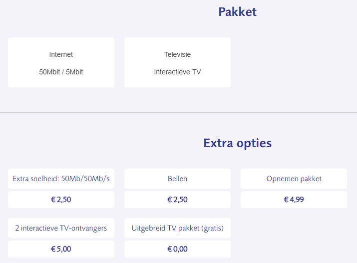The height and width of the screenshot is (263, 357).
Task: Enable the Extra snelheid option
Action: (x=61, y=179)
